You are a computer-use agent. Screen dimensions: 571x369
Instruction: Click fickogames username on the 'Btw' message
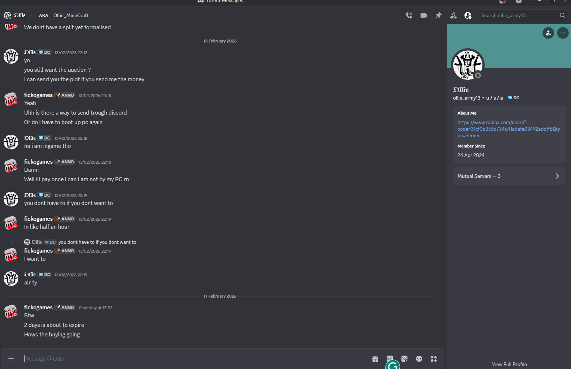(x=38, y=307)
